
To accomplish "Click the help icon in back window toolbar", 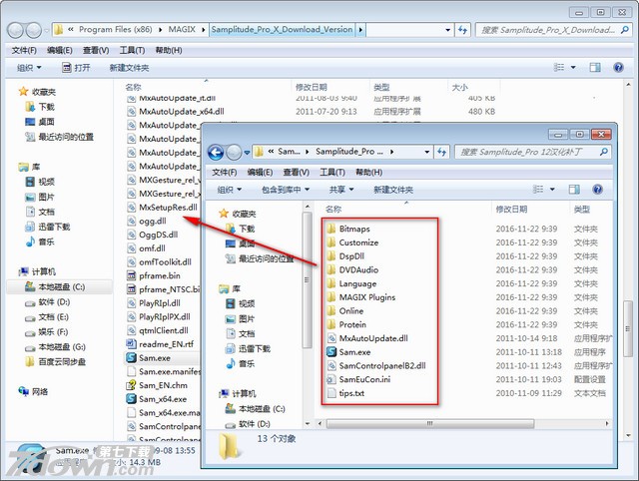I will coord(618,67).
